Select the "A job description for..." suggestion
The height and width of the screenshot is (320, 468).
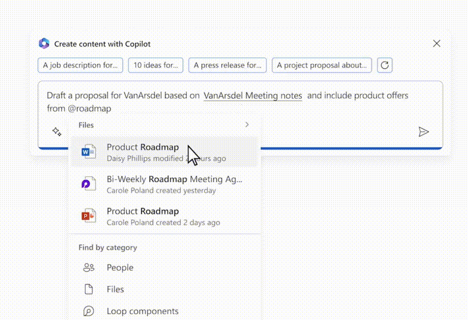[x=80, y=65]
